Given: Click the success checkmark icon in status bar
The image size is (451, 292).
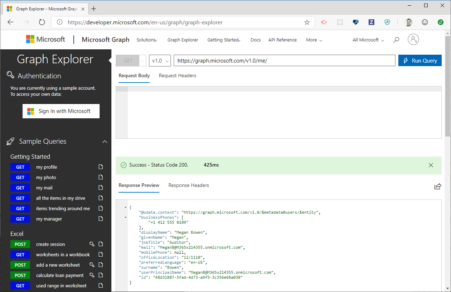Looking at the screenshot, I should coord(124,165).
